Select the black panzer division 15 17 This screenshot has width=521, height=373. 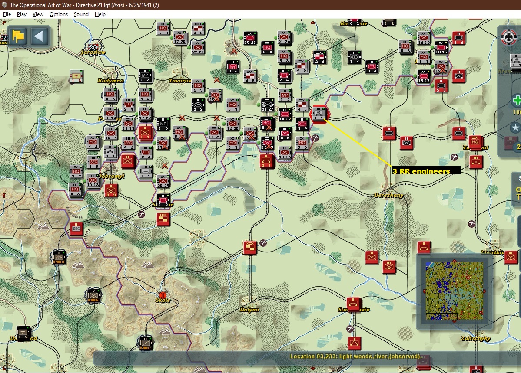click(424, 76)
